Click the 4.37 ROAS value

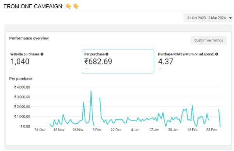click(165, 62)
